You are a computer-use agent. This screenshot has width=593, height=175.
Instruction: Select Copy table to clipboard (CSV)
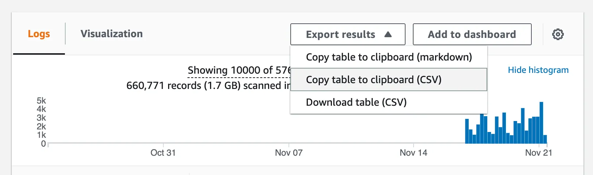click(x=373, y=80)
